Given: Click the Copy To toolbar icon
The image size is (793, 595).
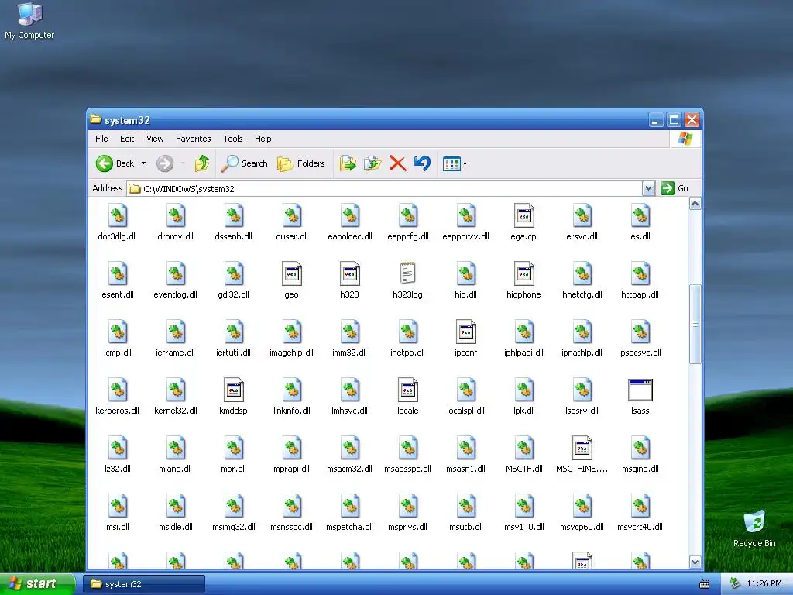Looking at the screenshot, I should click(372, 163).
